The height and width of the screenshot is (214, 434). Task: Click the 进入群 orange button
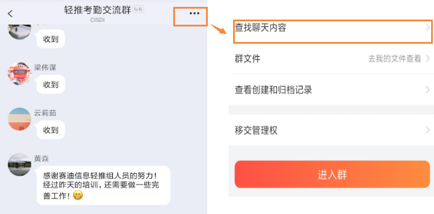point(332,174)
